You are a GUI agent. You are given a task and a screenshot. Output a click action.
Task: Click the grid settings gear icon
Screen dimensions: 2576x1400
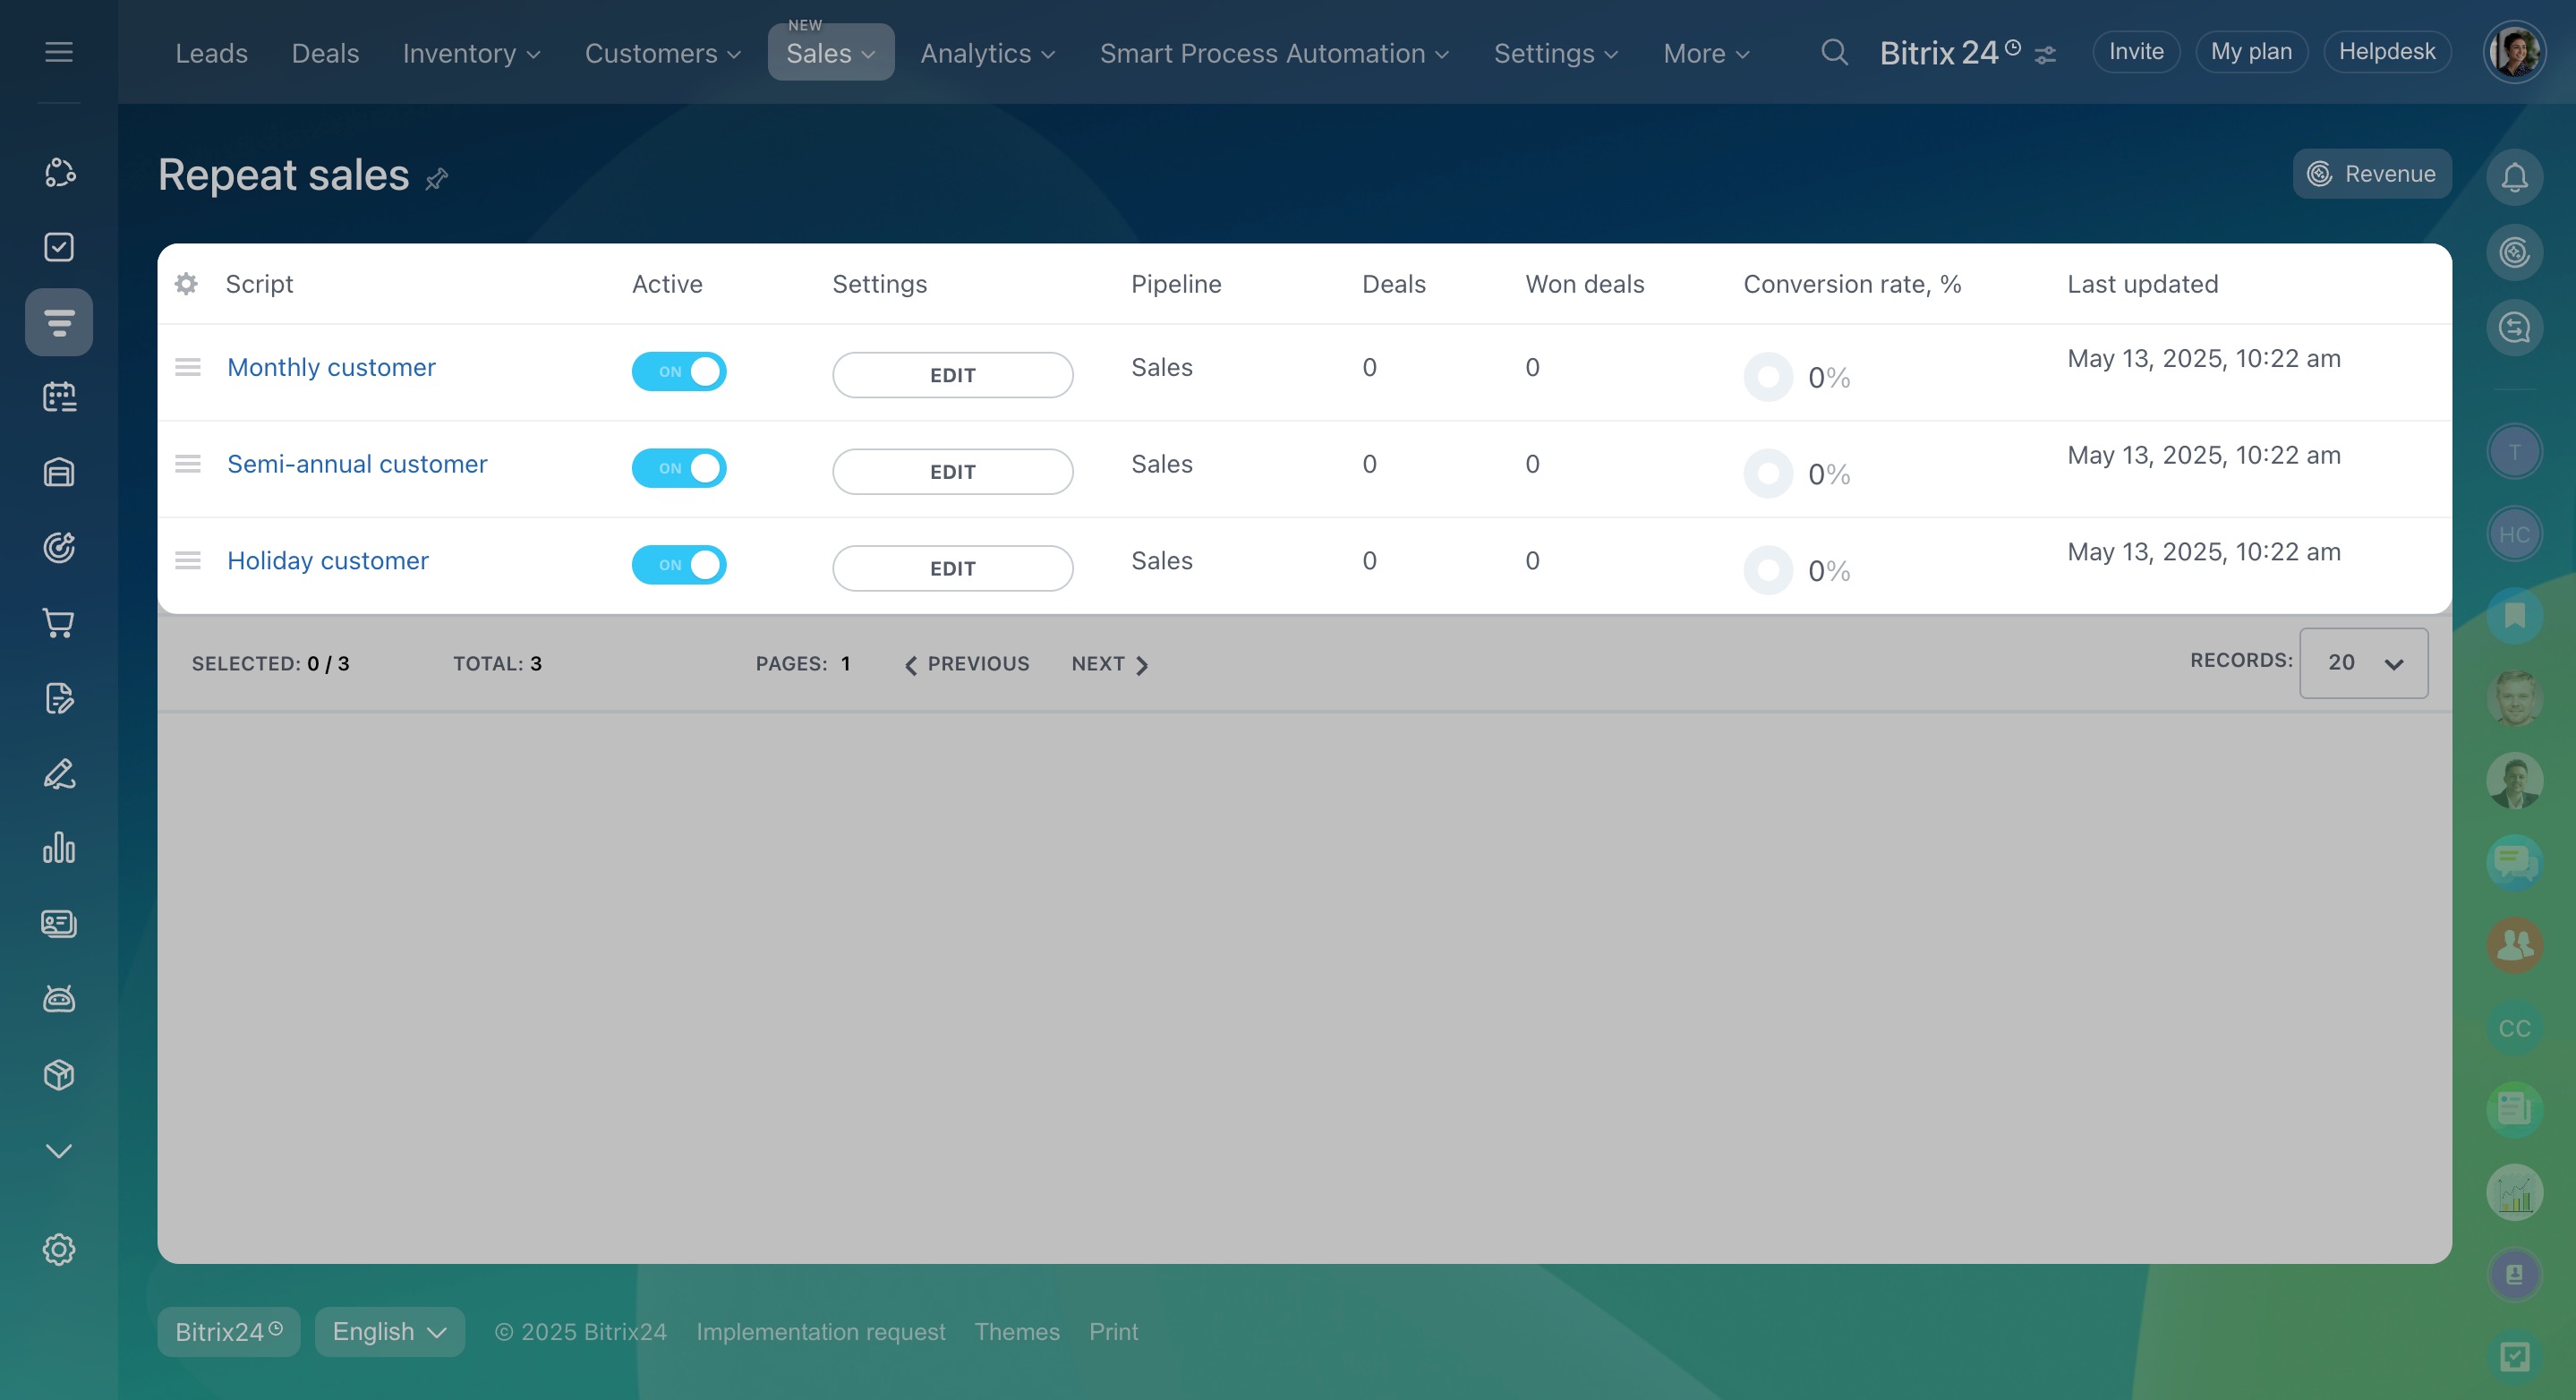coord(186,284)
